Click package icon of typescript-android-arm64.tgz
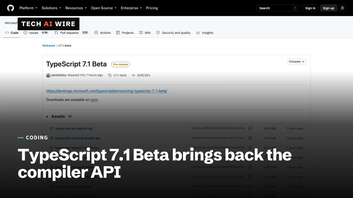 51,138
